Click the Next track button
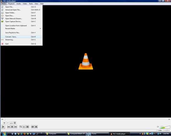 point(16,127)
